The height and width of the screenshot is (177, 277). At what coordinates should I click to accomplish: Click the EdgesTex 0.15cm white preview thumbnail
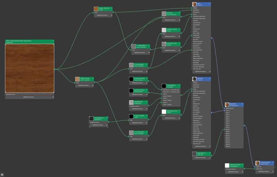click(227, 165)
